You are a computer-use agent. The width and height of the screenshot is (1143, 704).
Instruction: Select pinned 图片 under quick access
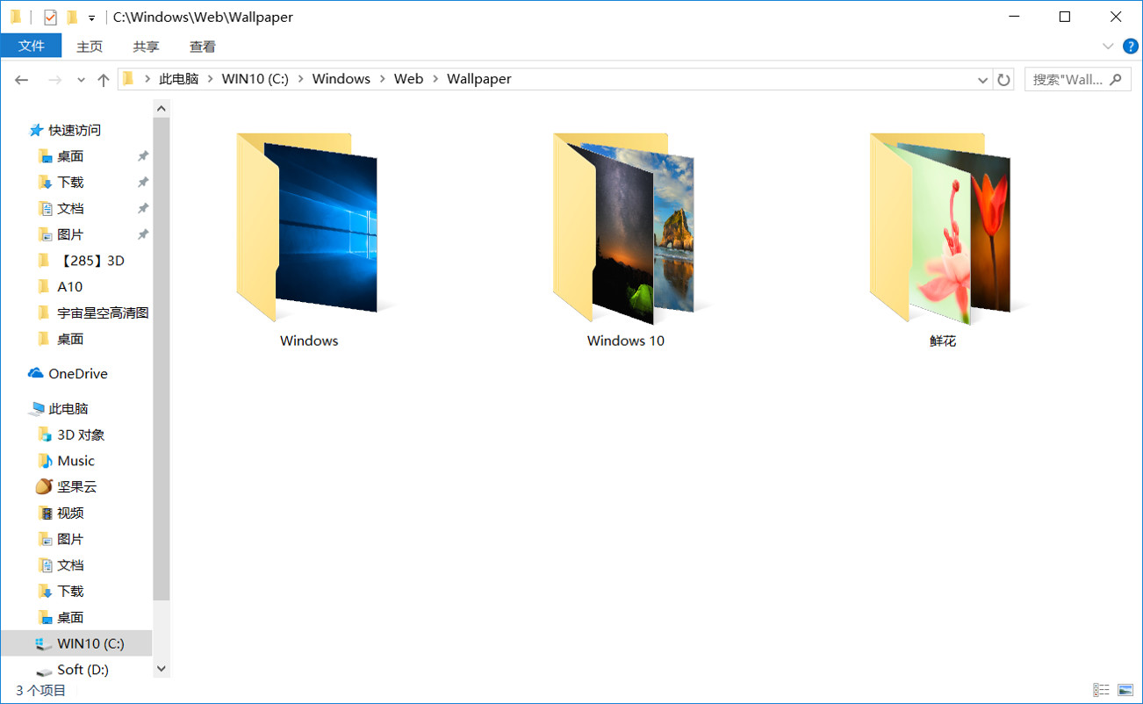[x=70, y=235]
